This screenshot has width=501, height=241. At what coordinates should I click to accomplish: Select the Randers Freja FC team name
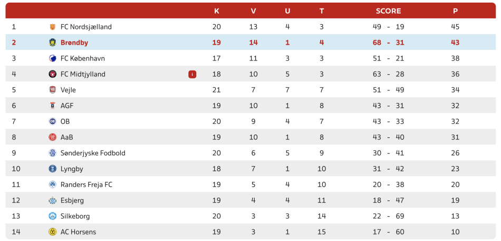pos(86,185)
